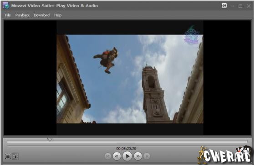Rewind the video with the backward button

tap(117, 156)
